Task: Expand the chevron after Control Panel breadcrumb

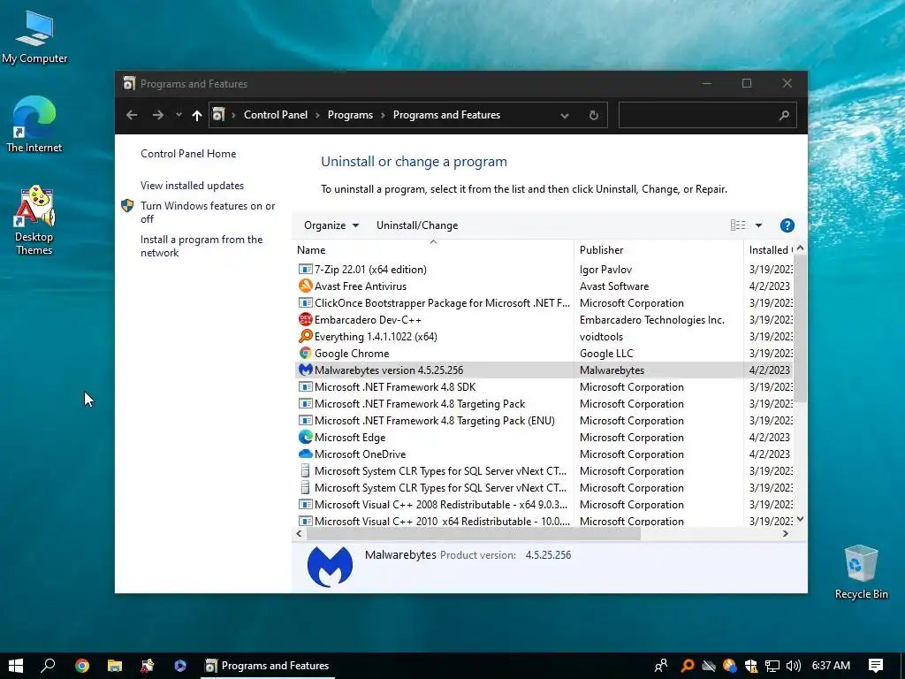Action: [317, 115]
